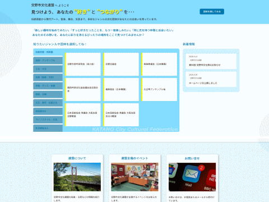The image size is (269, 202).
Task: Open the group card ending in 交野教室
Action: coord(83,114)
